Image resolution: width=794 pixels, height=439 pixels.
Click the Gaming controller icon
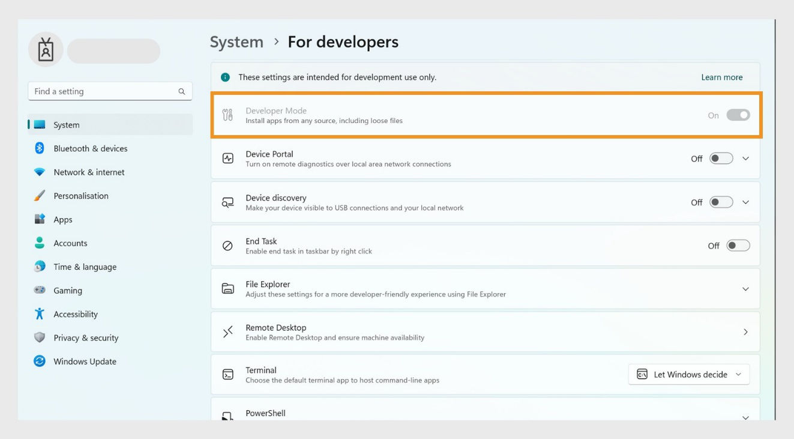click(x=40, y=290)
